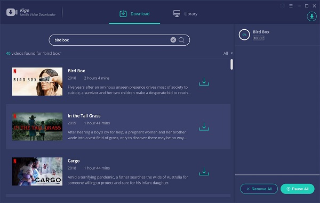Open the settings gear icon
The image size is (320, 203).
[283, 6]
